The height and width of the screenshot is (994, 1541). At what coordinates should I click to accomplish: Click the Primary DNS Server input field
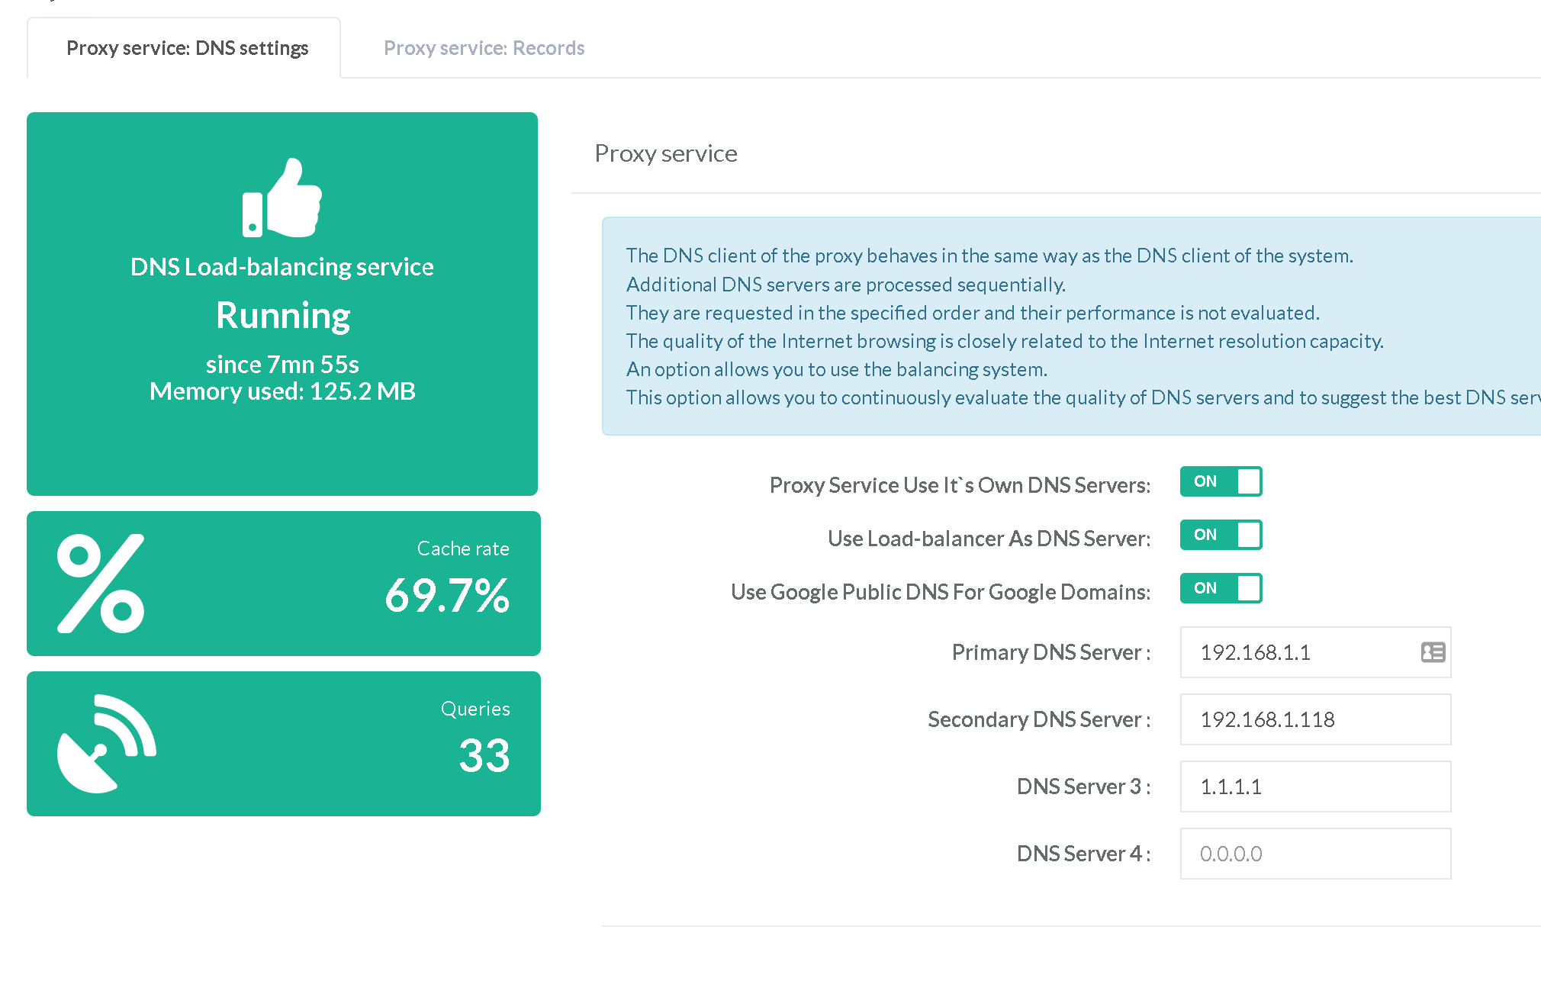pyautogui.click(x=1297, y=652)
